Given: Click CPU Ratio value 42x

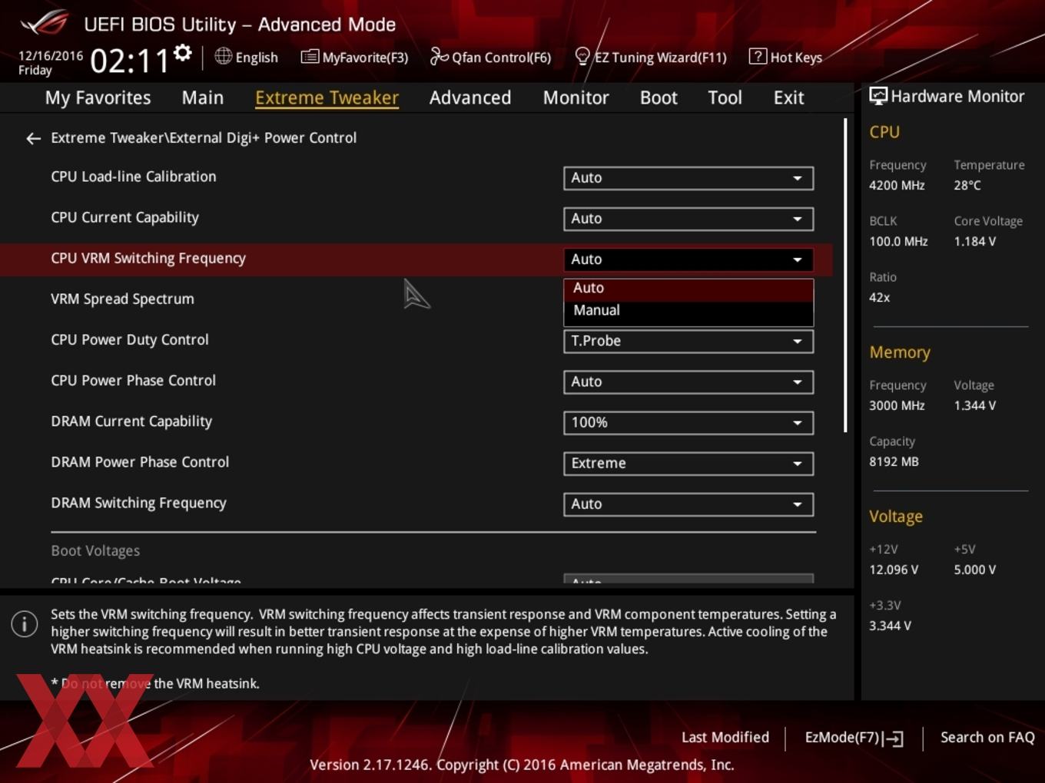Looking at the screenshot, I should tap(879, 297).
